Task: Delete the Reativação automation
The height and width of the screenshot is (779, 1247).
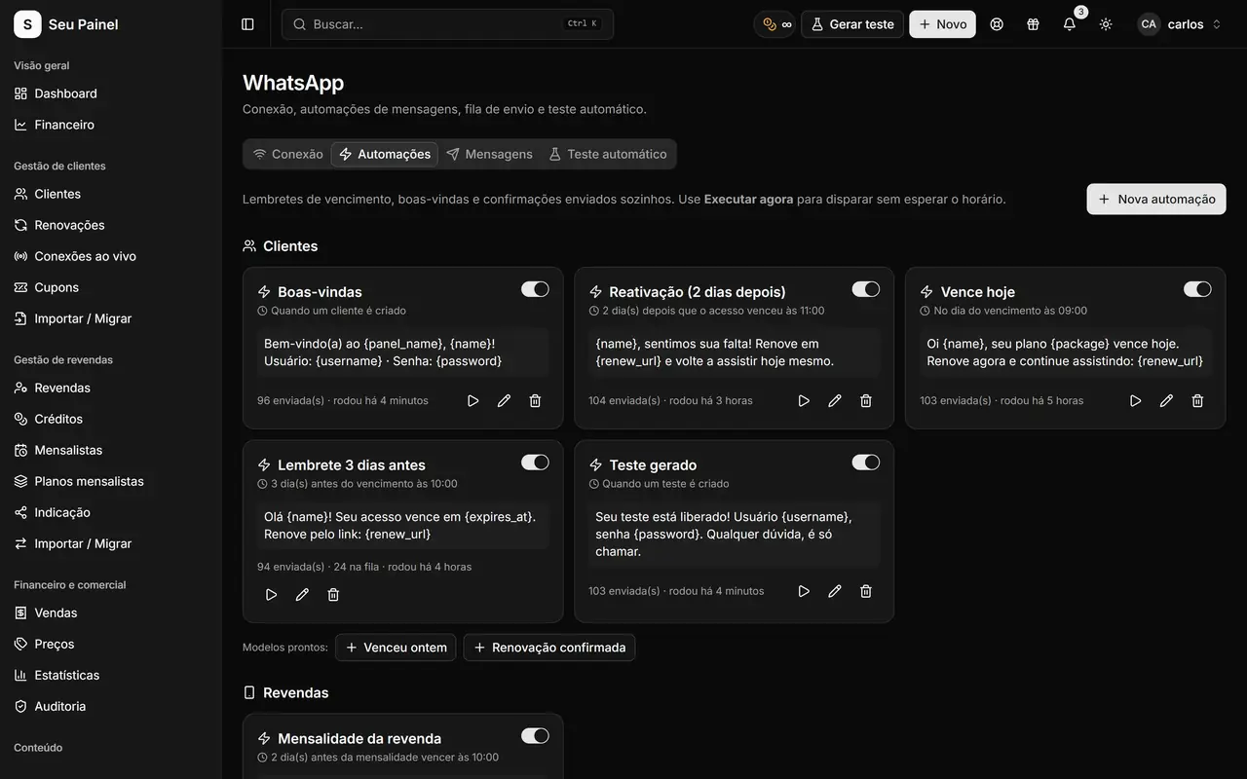Action: pyautogui.click(x=866, y=400)
